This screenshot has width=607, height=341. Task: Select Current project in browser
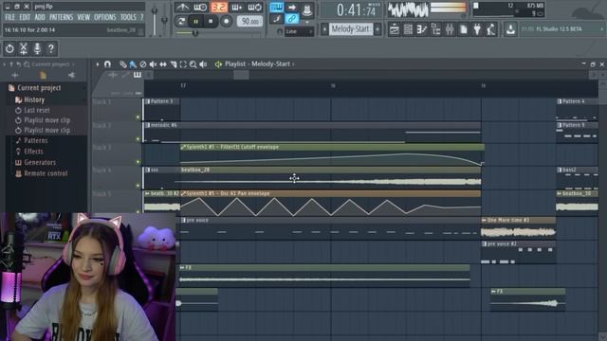tap(39, 88)
